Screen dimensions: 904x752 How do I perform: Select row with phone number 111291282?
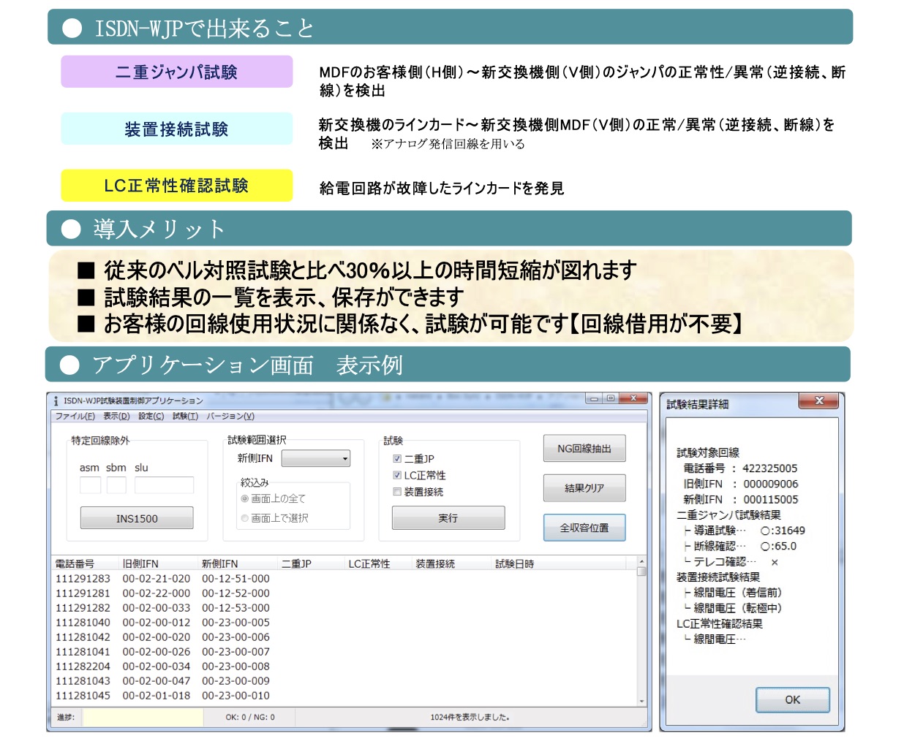[344, 608]
